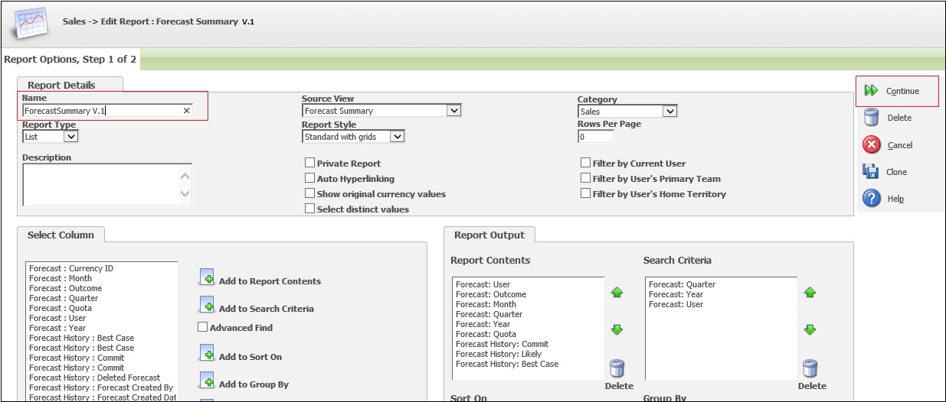Select Forecast History: Best Case in Report Contents

(x=507, y=364)
